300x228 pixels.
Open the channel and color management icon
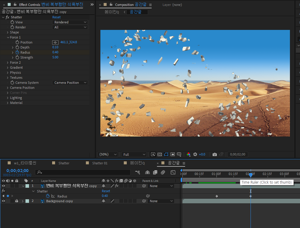click(x=189, y=155)
